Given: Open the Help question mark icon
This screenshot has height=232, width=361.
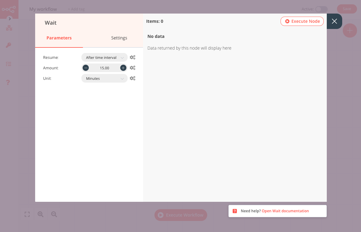Looking at the screenshot, I should click(8, 82).
